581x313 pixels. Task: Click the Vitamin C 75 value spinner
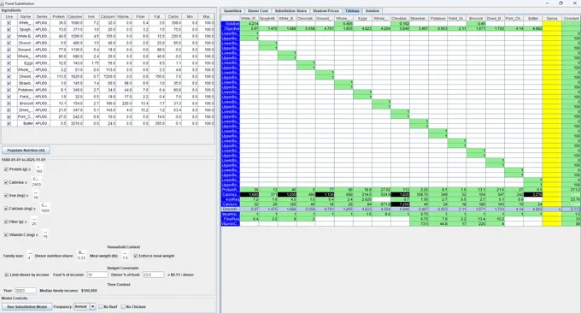[45, 234]
